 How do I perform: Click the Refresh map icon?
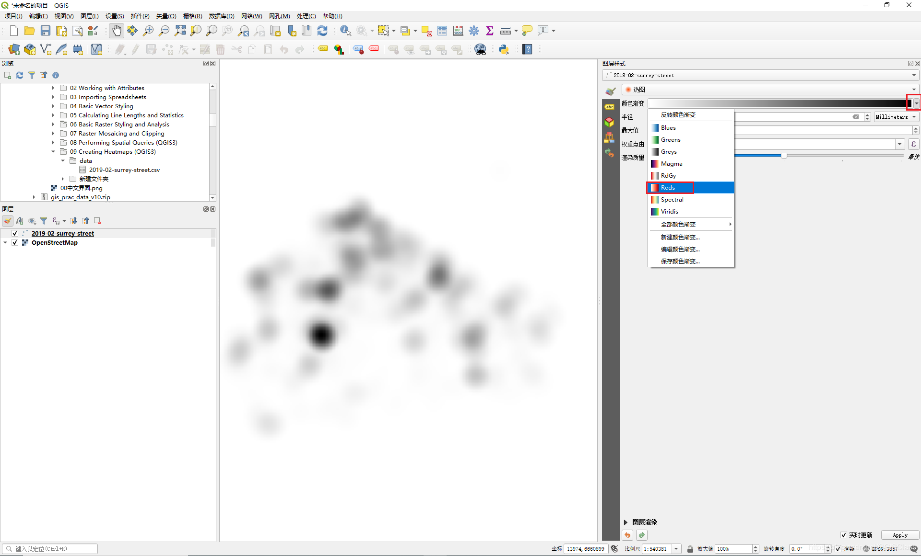322,31
